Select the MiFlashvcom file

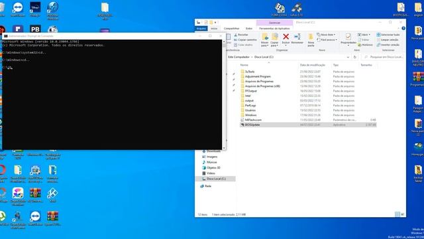point(253,120)
